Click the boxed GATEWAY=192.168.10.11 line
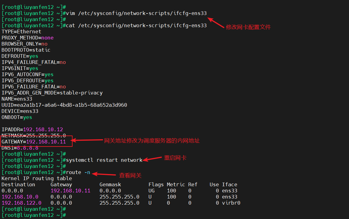 point(34,142)
